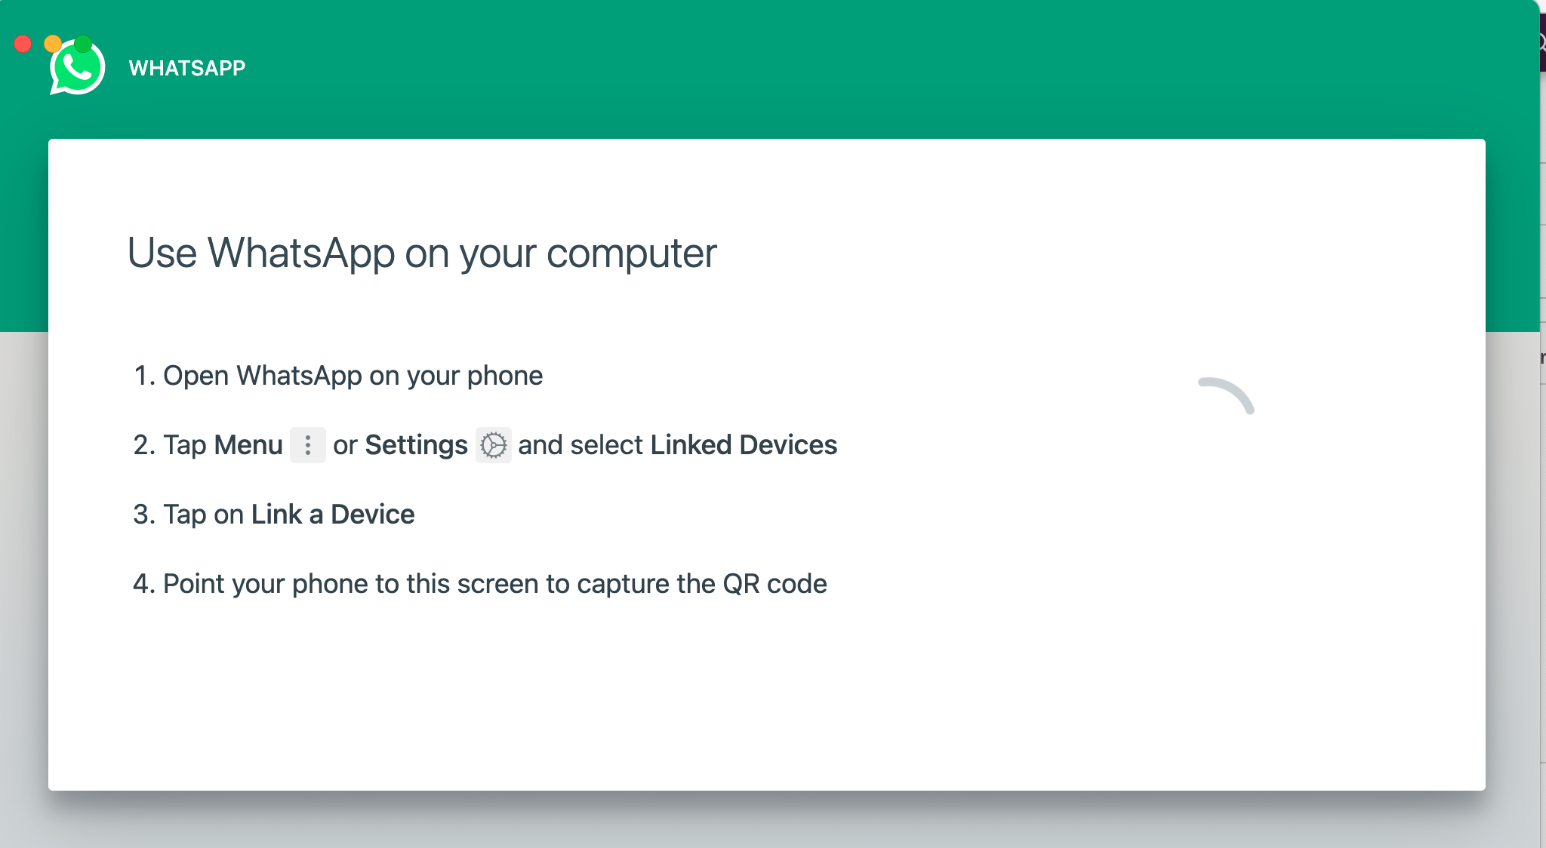Click the bold 'Menu' word
The width and height of the screenshot is (1546, 848).
click(x=248, y=445)
